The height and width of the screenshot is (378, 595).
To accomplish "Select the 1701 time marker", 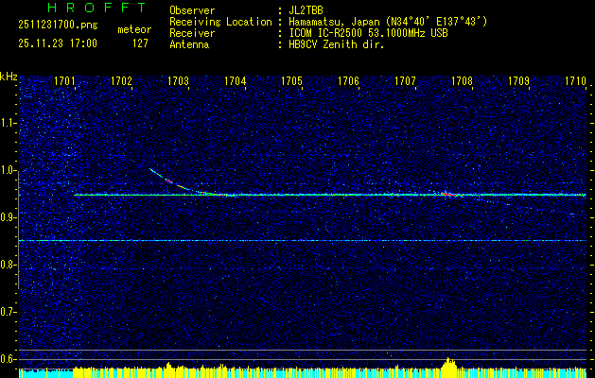I will coord(65,82).
